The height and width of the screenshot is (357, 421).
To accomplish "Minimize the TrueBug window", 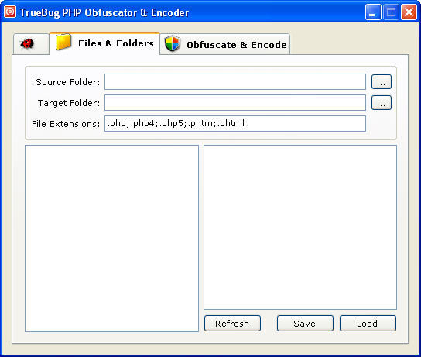I will (x=373, y=12).
